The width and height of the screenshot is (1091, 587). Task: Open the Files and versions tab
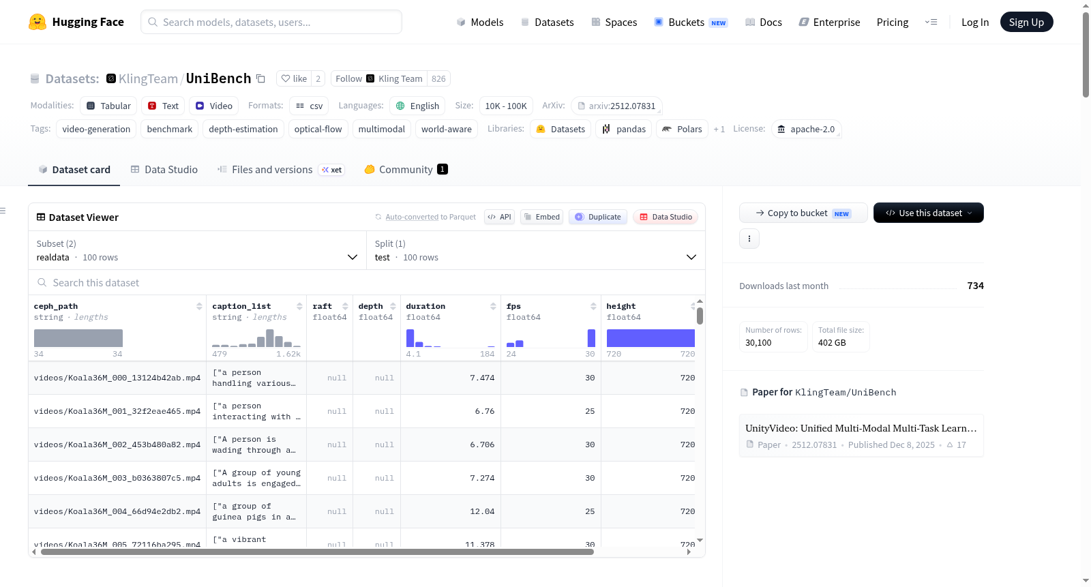pos(281,170)
